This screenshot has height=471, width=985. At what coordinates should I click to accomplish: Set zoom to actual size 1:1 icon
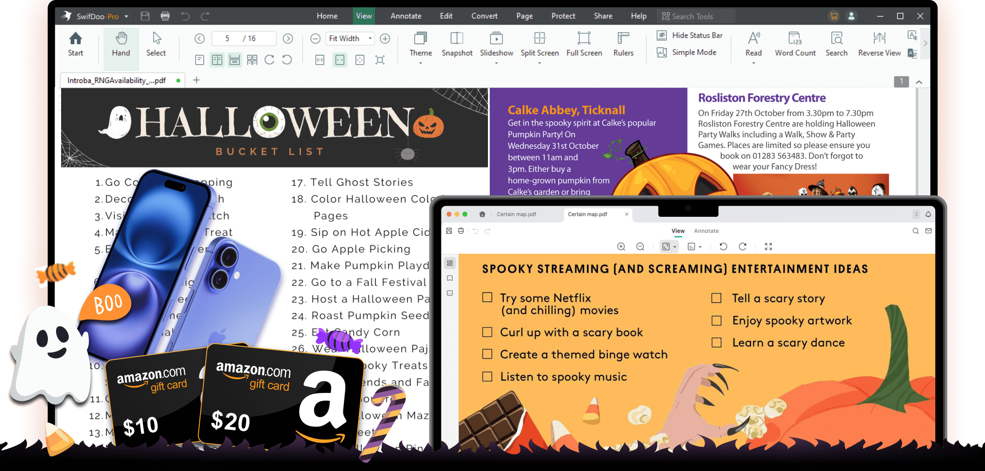[x=320, y=60]
